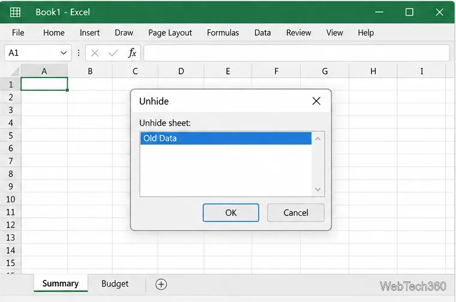The width and height of the screenshot is (456, 302).
Task: Open the Review tab
Action: click(x=299, y=32)
